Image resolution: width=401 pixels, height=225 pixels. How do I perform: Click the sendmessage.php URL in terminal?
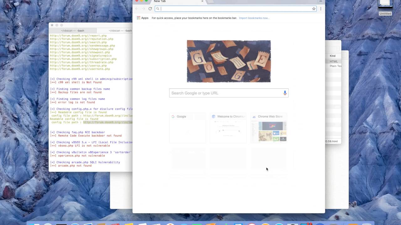click(82, 46)
